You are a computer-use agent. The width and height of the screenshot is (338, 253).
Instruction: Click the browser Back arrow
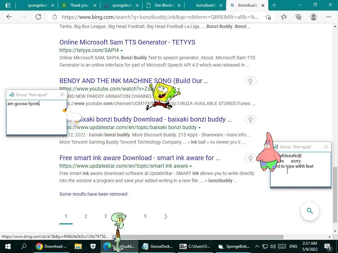[9, 17]
